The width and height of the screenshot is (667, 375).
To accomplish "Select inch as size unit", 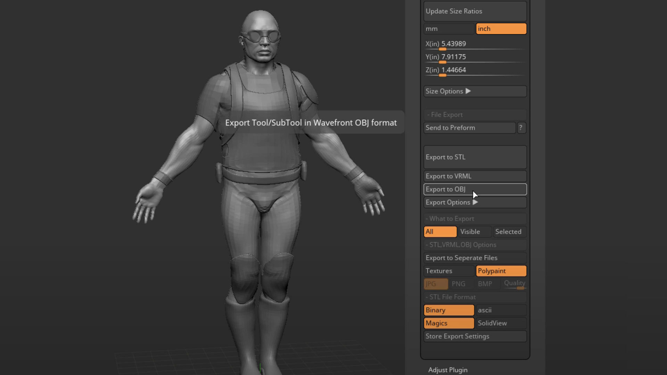I will point(501,29).
